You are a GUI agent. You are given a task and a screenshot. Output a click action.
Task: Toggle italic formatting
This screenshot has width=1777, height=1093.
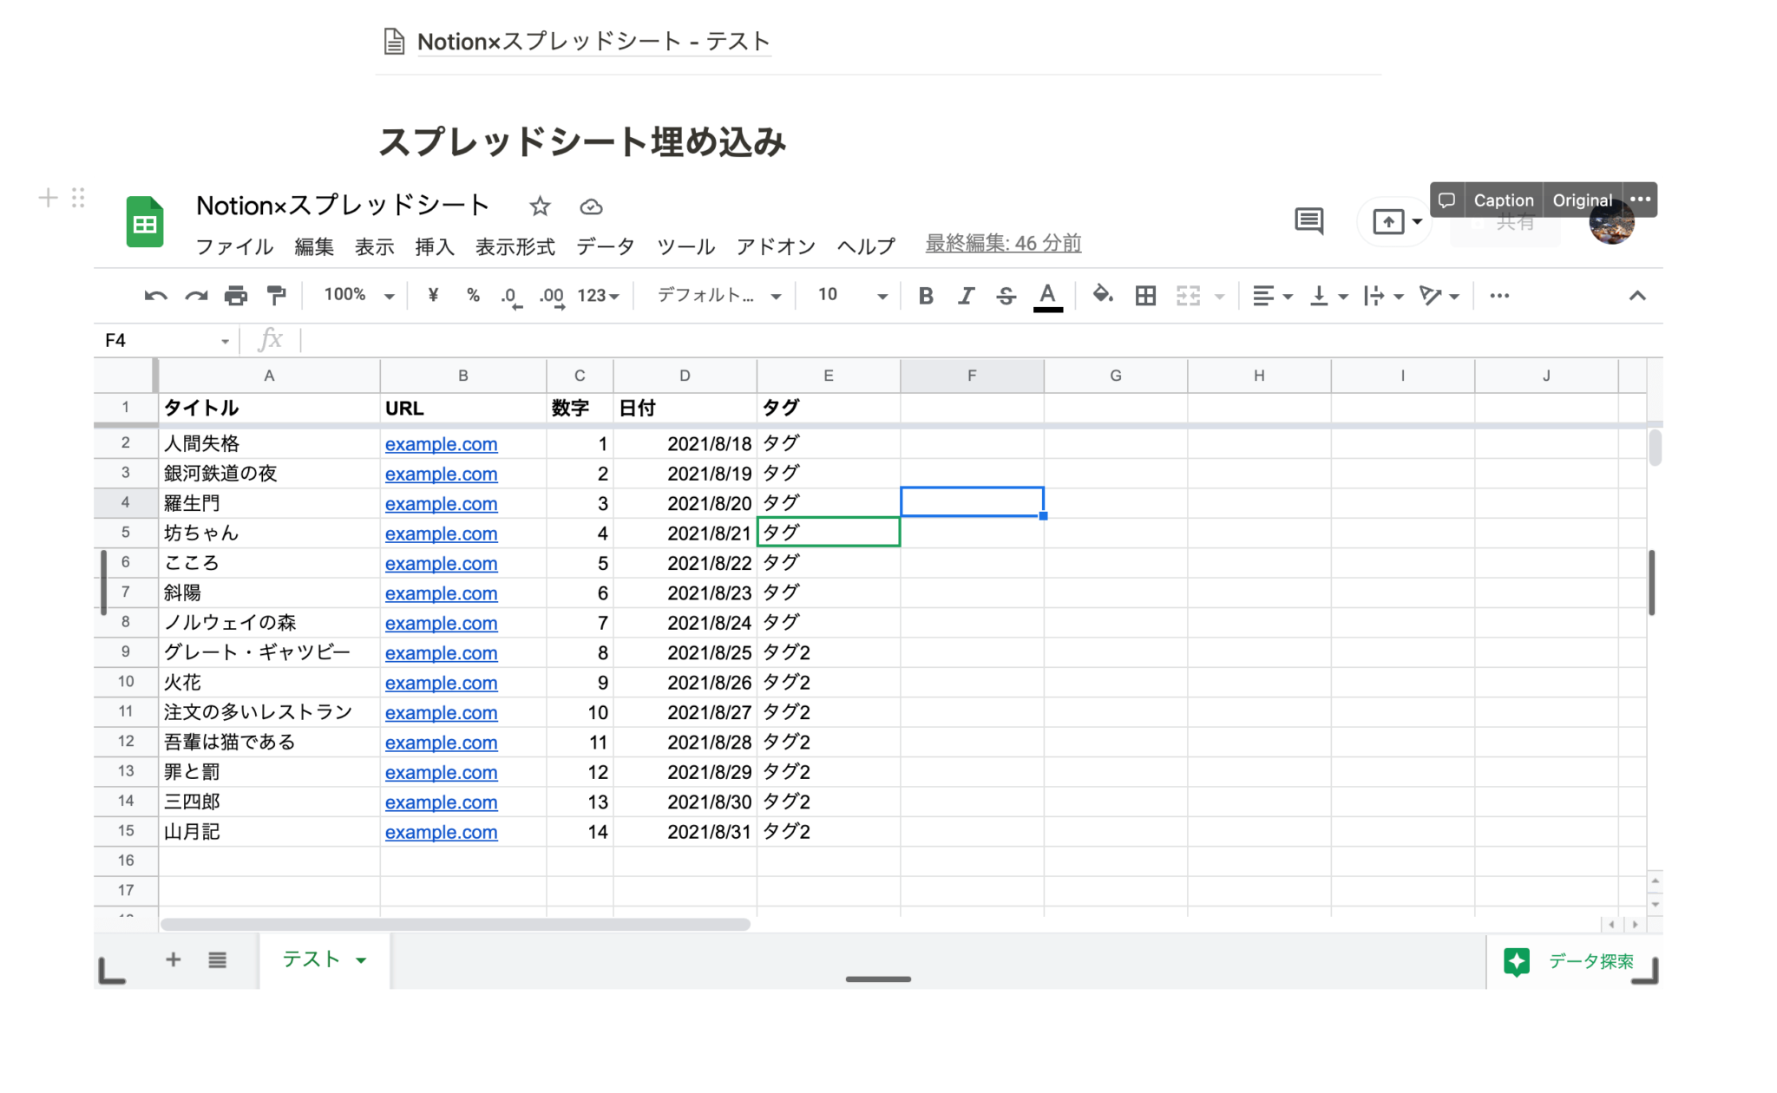point(966,295)
